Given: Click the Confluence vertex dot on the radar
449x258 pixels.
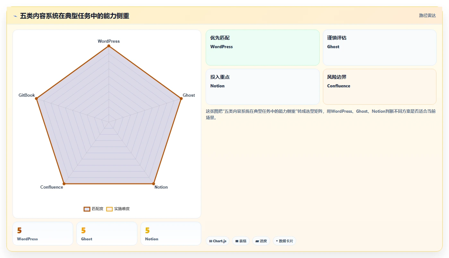Looking at the screenshot, I should [64, 184].
